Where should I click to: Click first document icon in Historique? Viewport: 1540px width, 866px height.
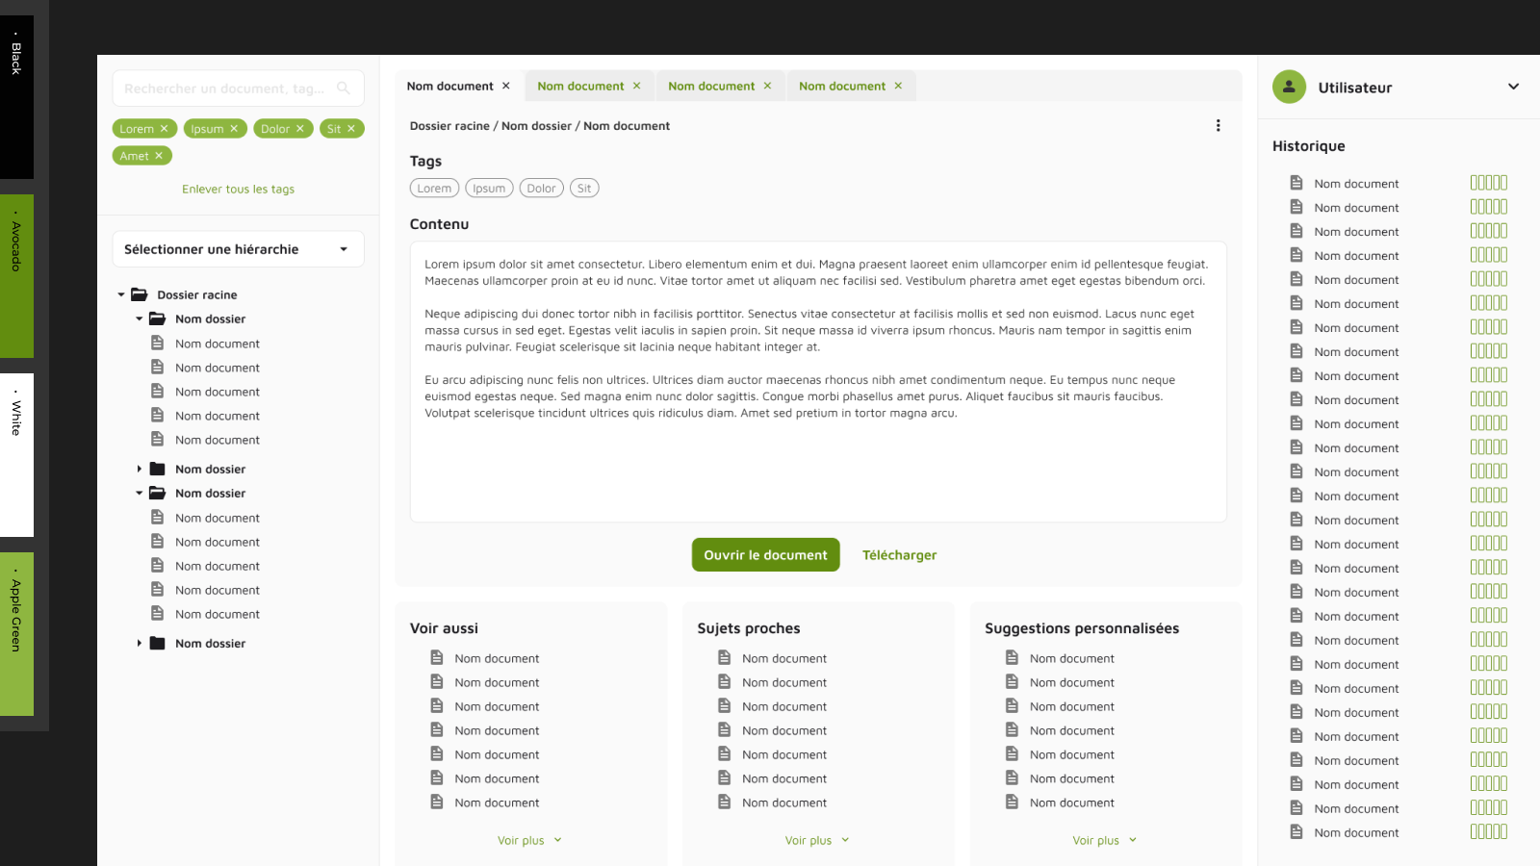[x=1296, y=183]
